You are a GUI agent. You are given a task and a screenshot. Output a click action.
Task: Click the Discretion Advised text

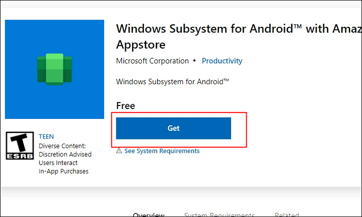point(65,154)
